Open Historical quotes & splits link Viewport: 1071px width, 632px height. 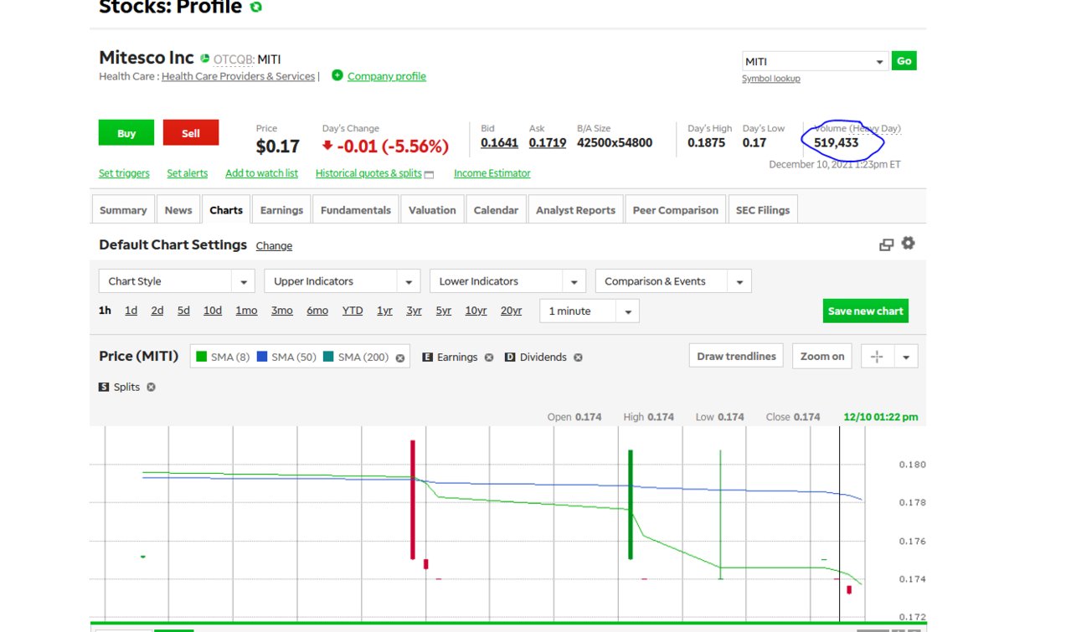368,173
